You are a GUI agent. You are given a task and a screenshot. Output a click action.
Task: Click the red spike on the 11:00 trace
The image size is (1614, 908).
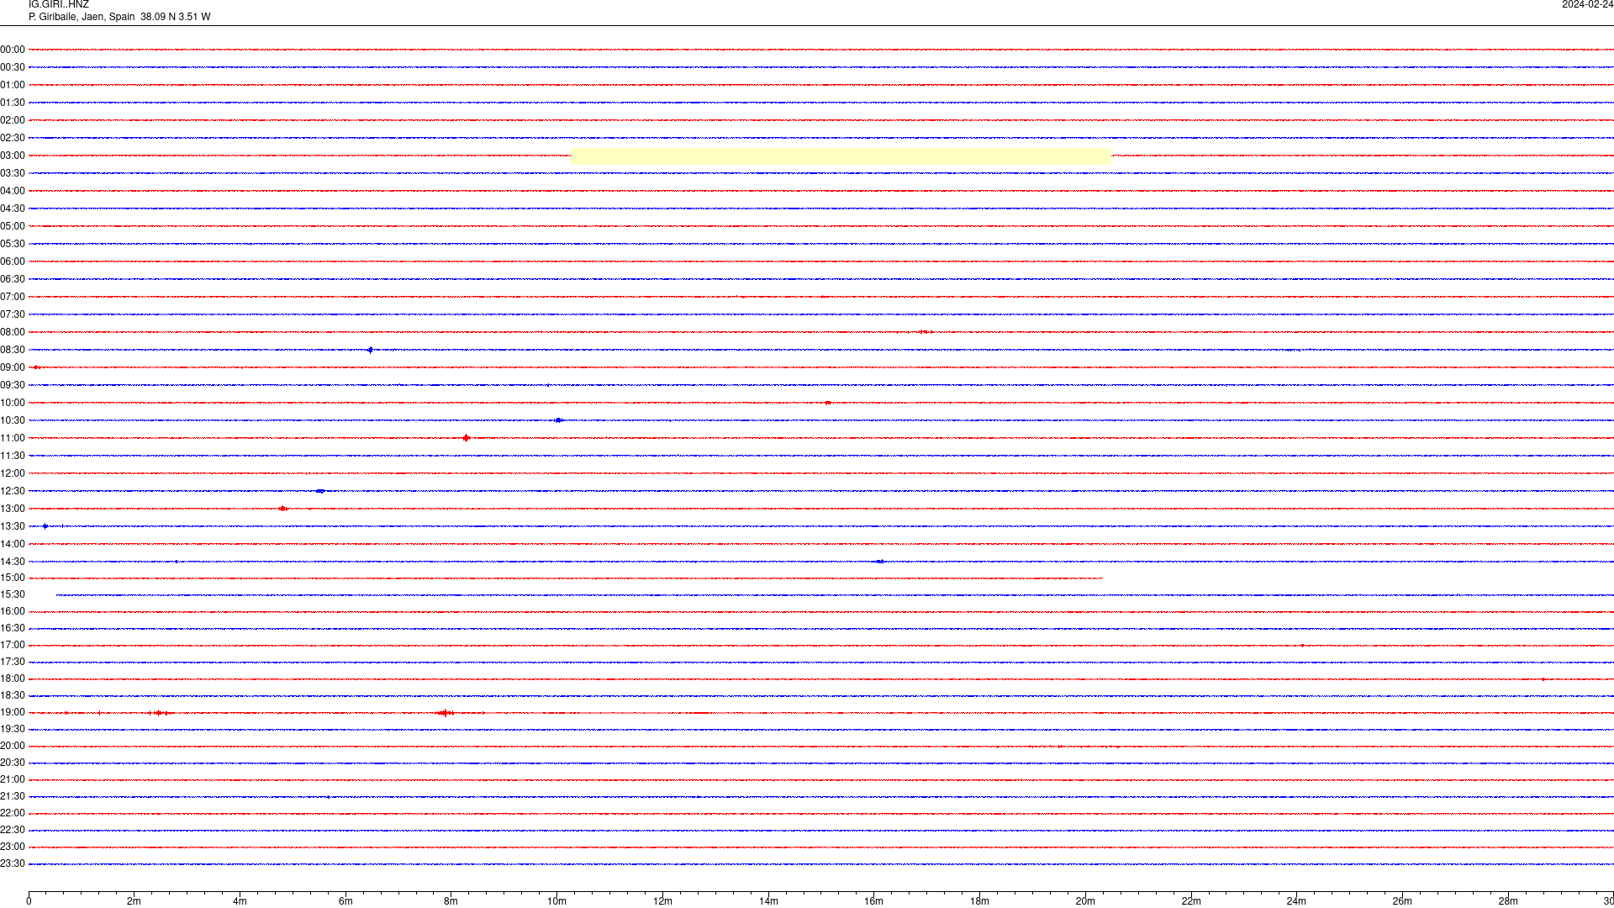tap(466, 438)
